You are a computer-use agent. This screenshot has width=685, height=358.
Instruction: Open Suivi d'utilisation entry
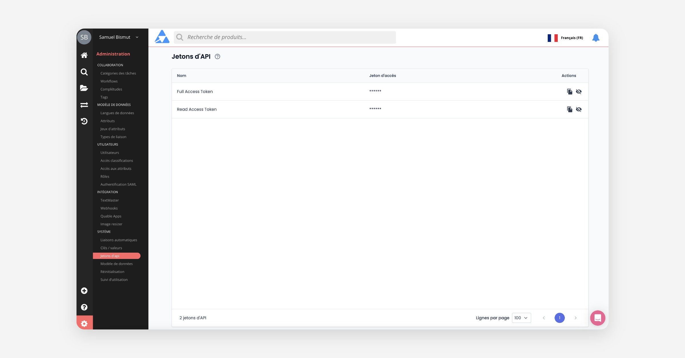point(114,279)
